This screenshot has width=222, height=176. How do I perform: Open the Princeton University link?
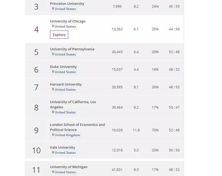pos(67,4)
